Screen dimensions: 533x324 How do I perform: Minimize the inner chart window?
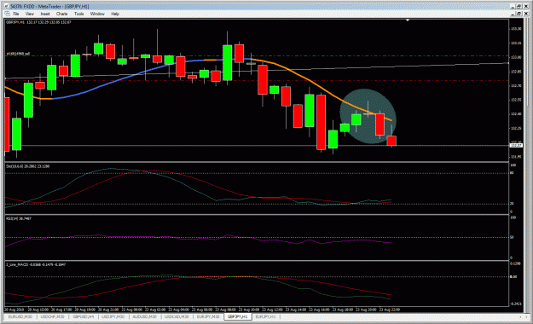[513, 14]
